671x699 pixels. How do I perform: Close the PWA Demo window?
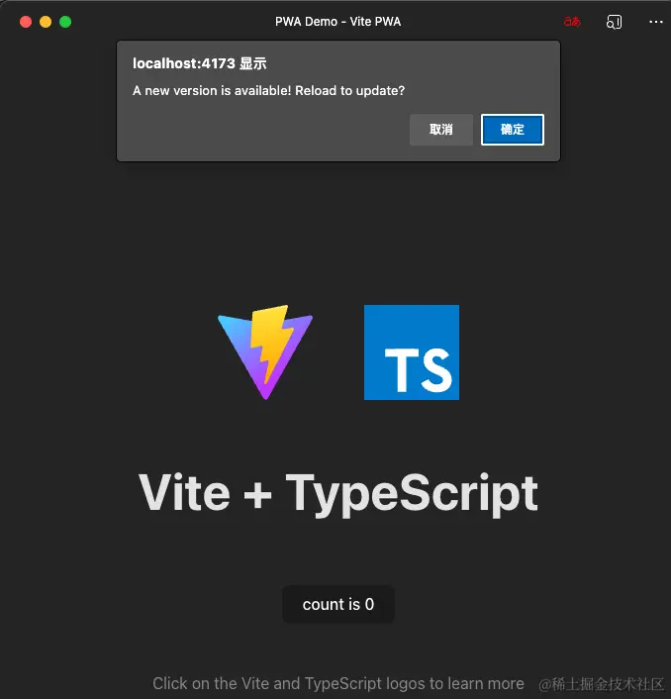pyautogui.click(x=26, y=22)
